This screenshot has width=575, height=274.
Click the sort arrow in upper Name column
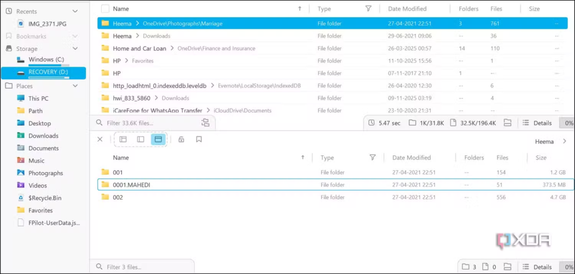(300, 9)
